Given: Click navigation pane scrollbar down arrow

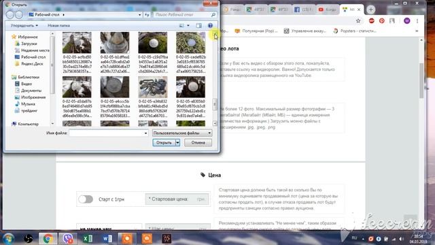Looking at the screenshot, I should click(52, 123).
